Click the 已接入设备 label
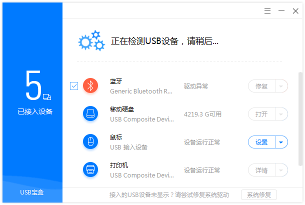The height and width of the screenshot is (205, 305). 35,111
